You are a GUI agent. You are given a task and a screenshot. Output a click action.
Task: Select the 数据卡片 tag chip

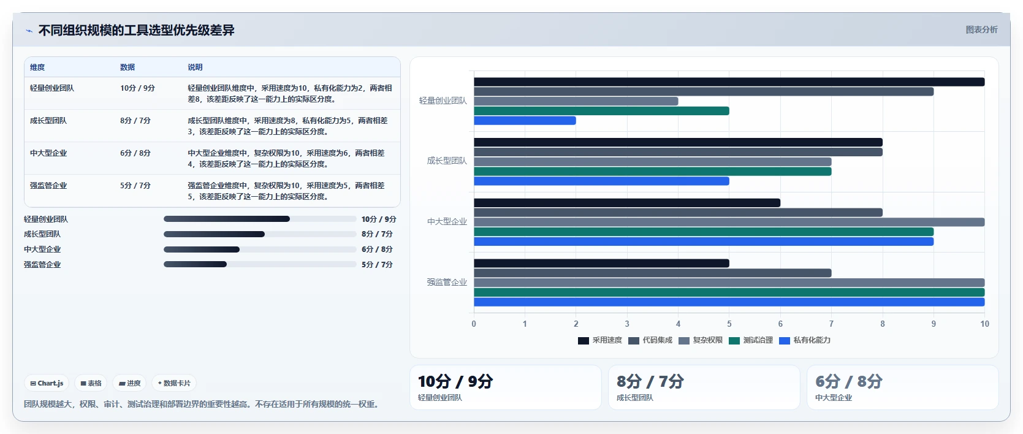tap(174, 383)
